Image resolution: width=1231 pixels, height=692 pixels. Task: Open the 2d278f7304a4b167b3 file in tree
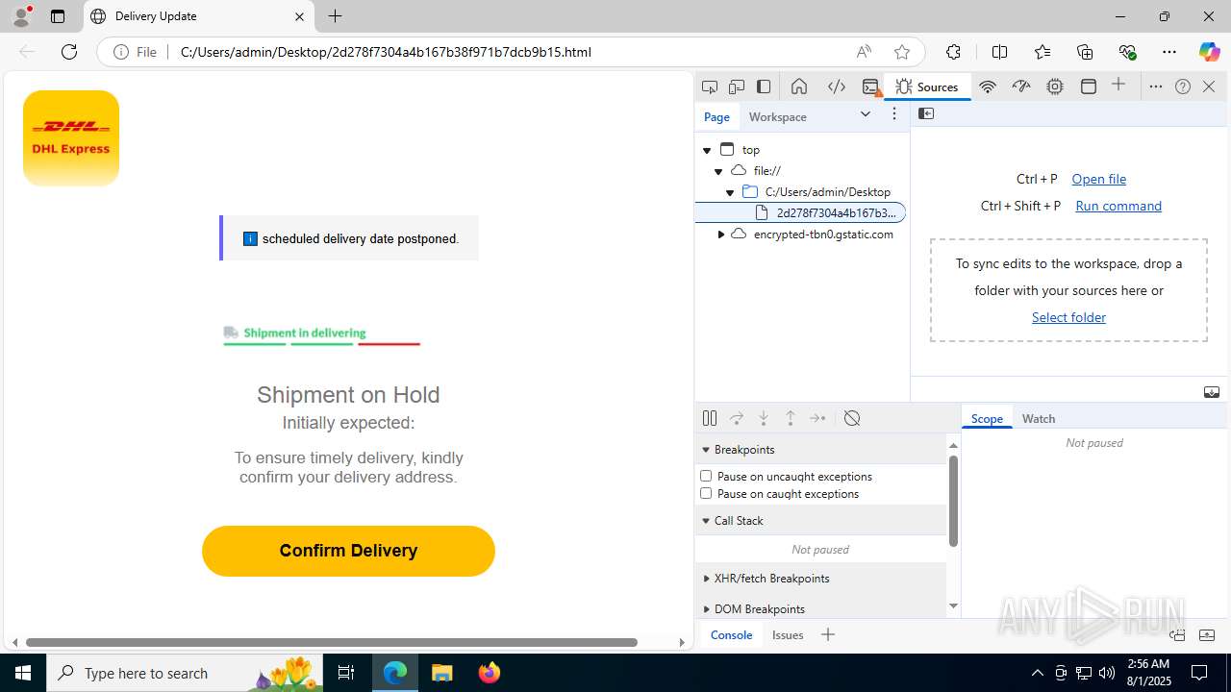point(800,212)
